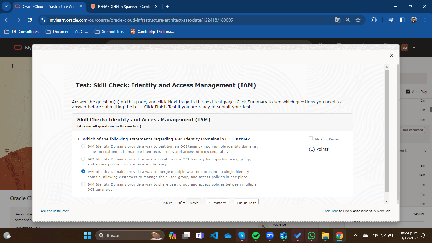Screen dimensions: 432x243
Task: Check the Mark for Review box
Action: pyautogui.click(x=311, y=139)
